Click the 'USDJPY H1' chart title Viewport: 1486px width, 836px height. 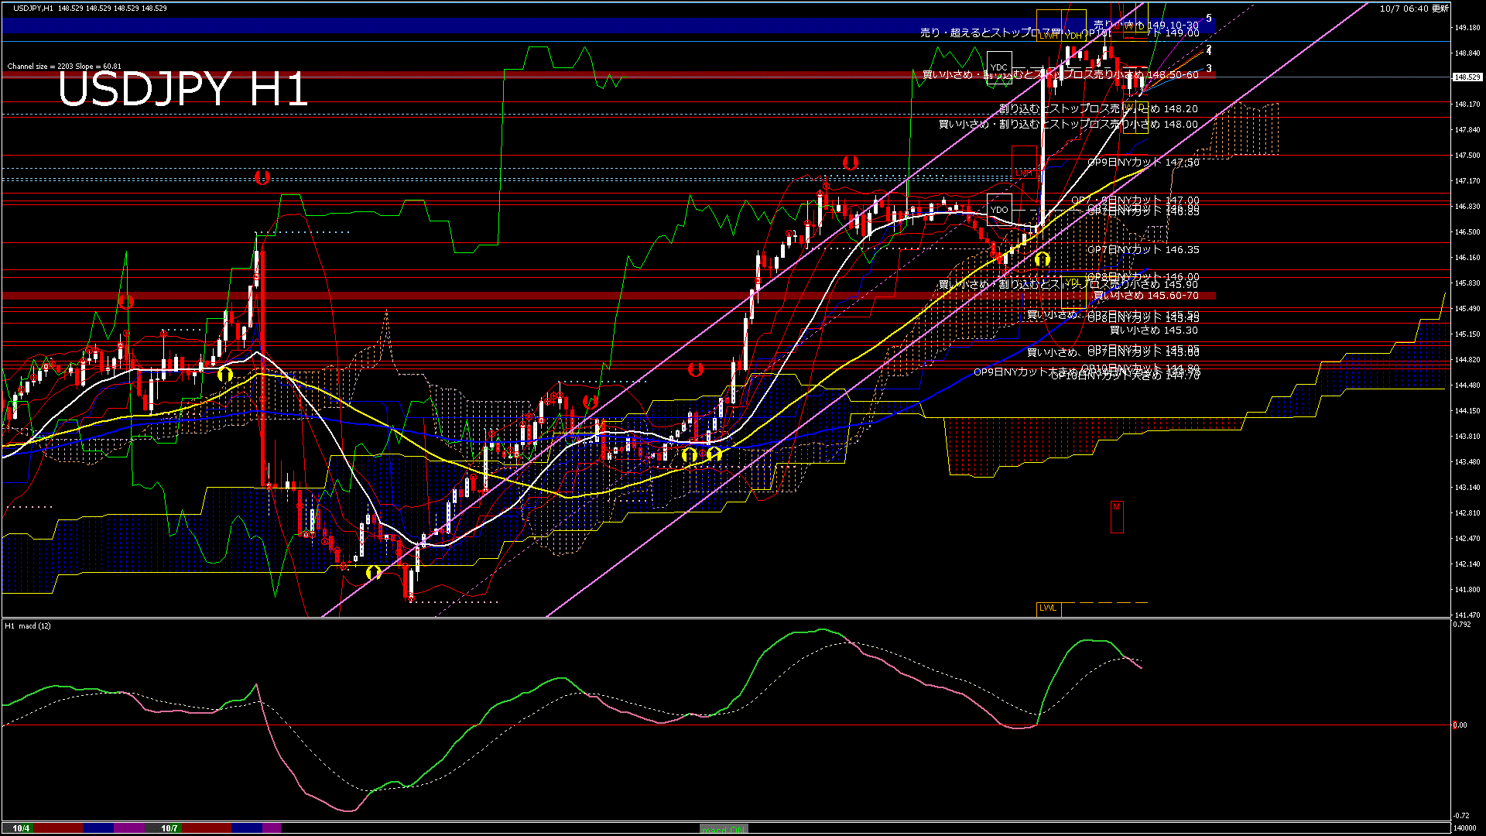(183, 89)
